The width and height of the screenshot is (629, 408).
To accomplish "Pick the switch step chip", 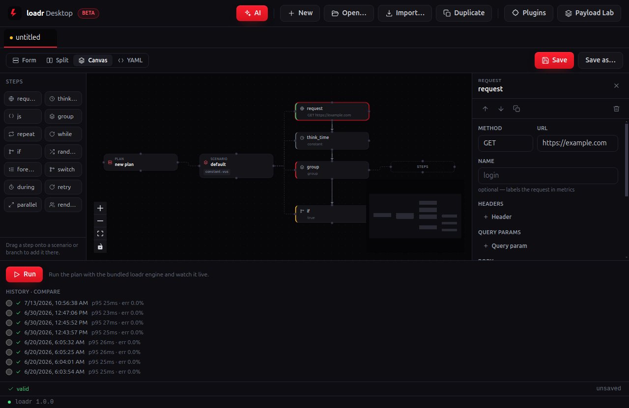I will coord(63,169).
